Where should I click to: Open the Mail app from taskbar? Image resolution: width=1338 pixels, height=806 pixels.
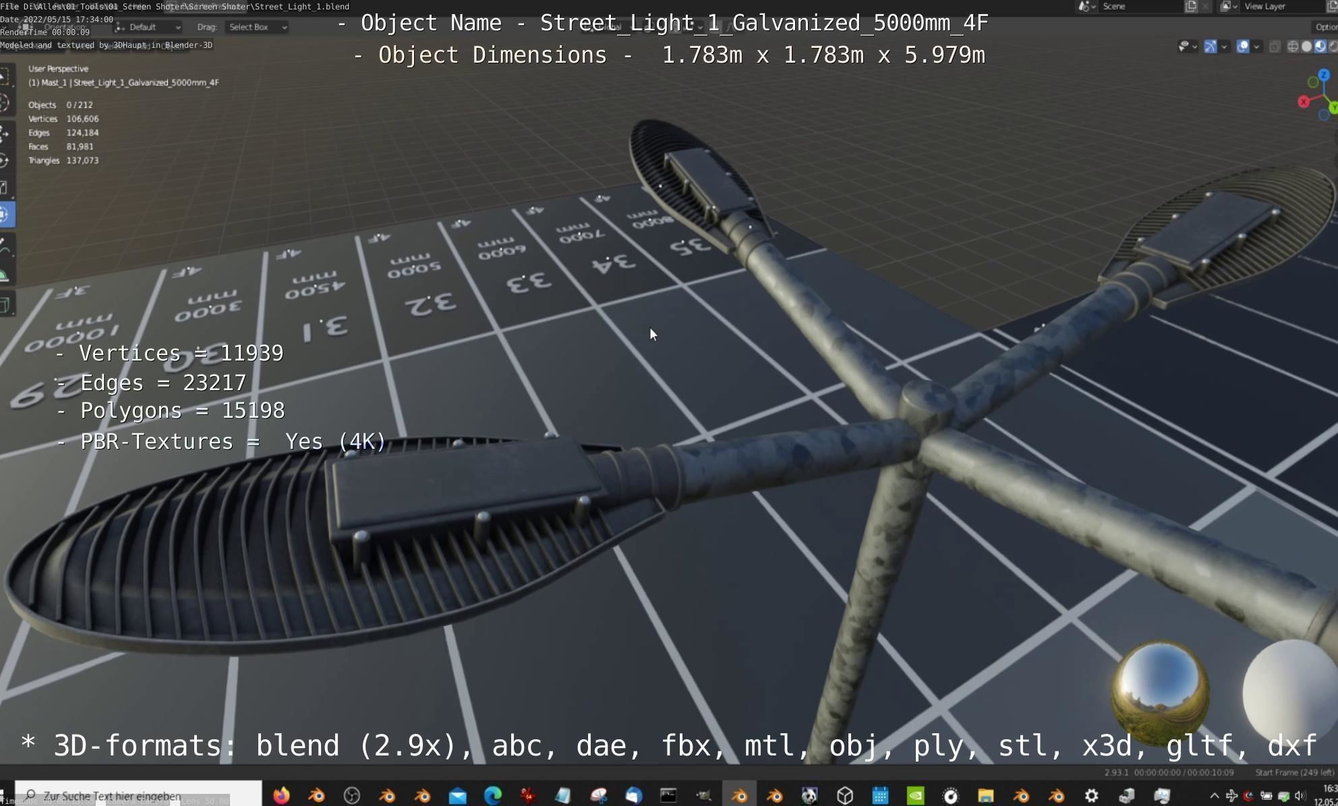click(x=457, y=796)
